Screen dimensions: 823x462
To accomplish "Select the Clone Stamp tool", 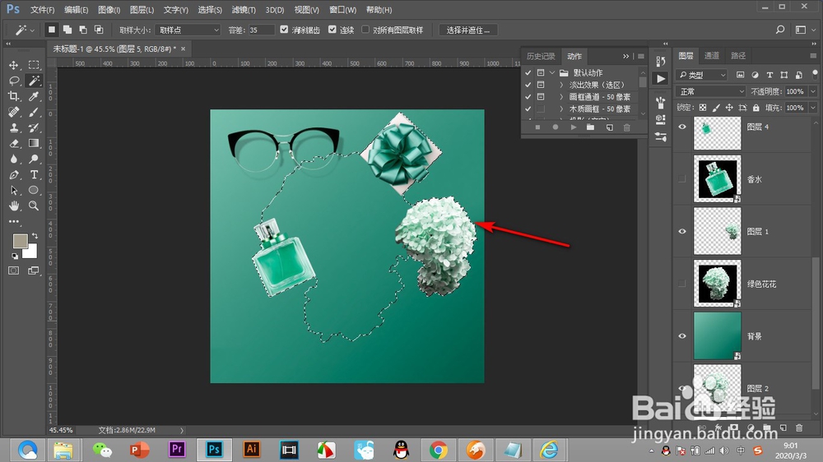I will tap(14, 128).
